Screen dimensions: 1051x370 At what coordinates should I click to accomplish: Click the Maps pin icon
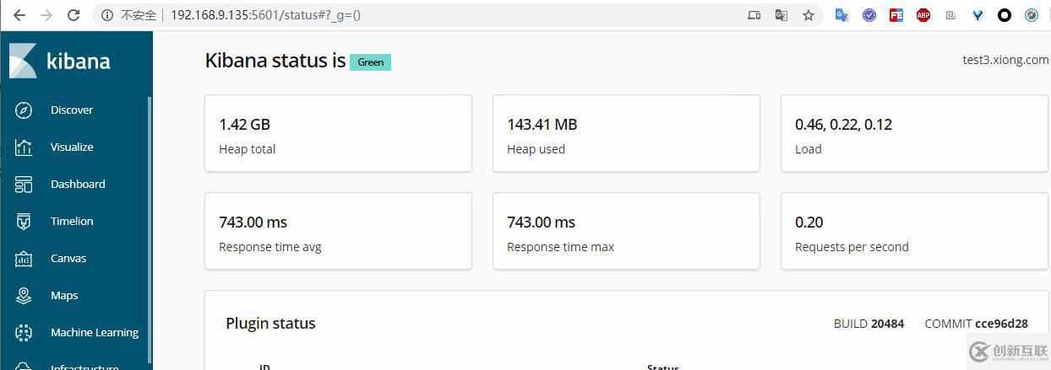(x=24, y=296)
